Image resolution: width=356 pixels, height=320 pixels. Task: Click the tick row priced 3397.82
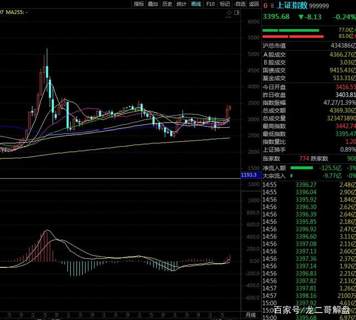click(x=309, y=281)
